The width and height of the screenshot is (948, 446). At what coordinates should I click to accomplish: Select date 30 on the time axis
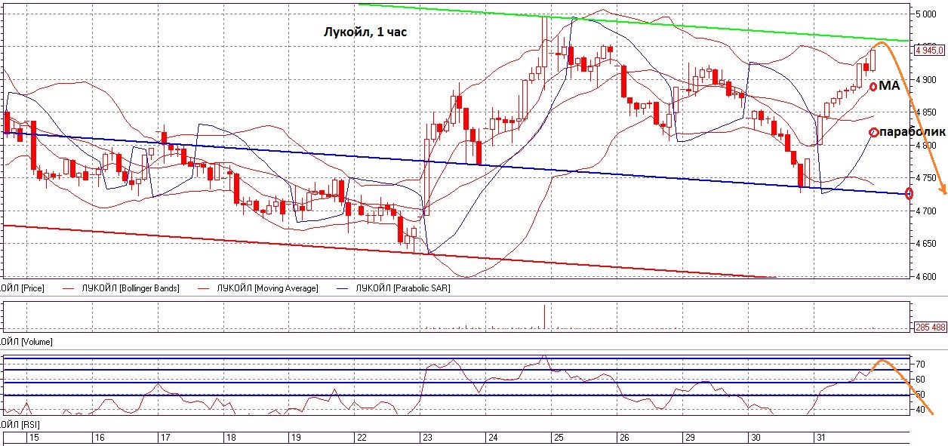[x=756, y=438]
